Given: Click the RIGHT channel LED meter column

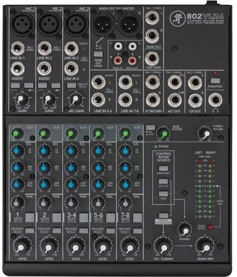Looking at the screenshot, I should (x=210, y=188).
